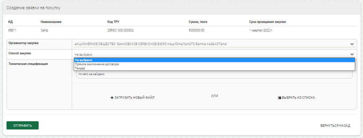
Task: Click the ВЕРНУТЬСЯ НАЗАД link
Action: tap(335, 126)
